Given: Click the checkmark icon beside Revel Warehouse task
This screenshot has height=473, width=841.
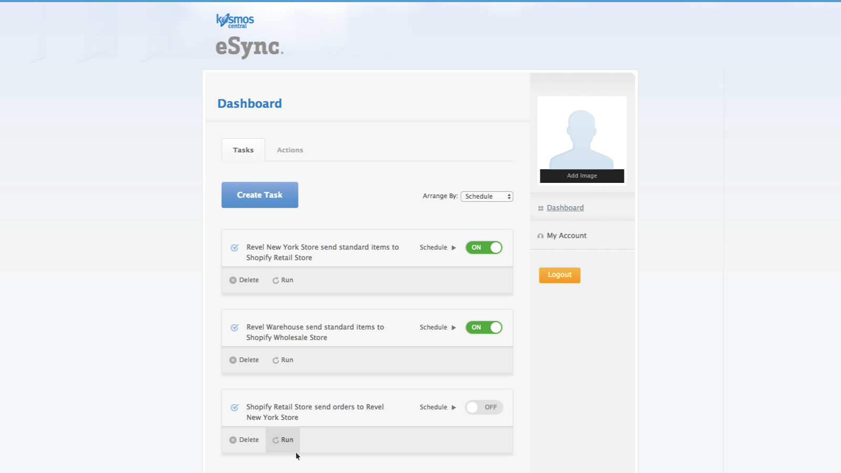Looking at the screenshot, I should (234, 327).
